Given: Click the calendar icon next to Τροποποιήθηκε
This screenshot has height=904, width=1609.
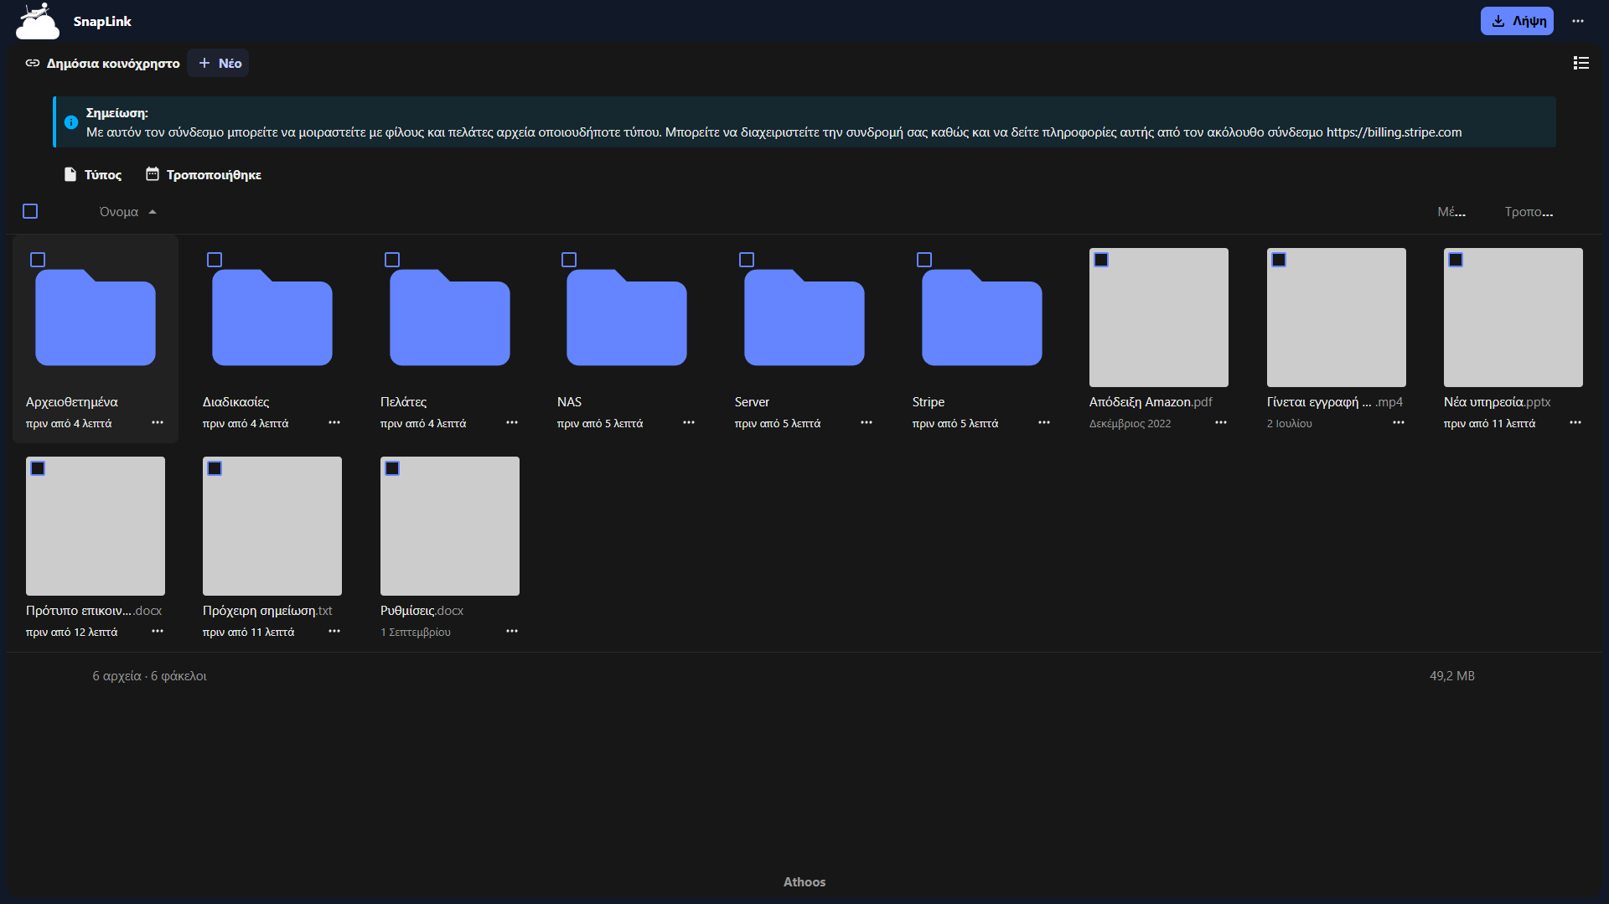Looking at the screenshot, I should (153, 174).
